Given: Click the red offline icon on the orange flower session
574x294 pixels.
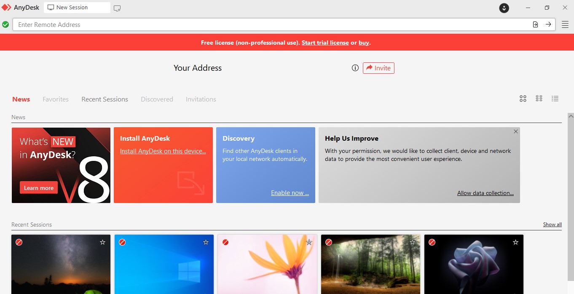Looking at the screenshot, I should pyautogui.click(x=225, y=242).
